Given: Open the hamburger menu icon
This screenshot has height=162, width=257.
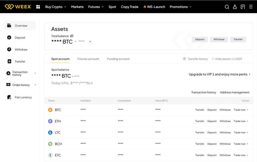Looking at the screenshot, I should point(251,7).
